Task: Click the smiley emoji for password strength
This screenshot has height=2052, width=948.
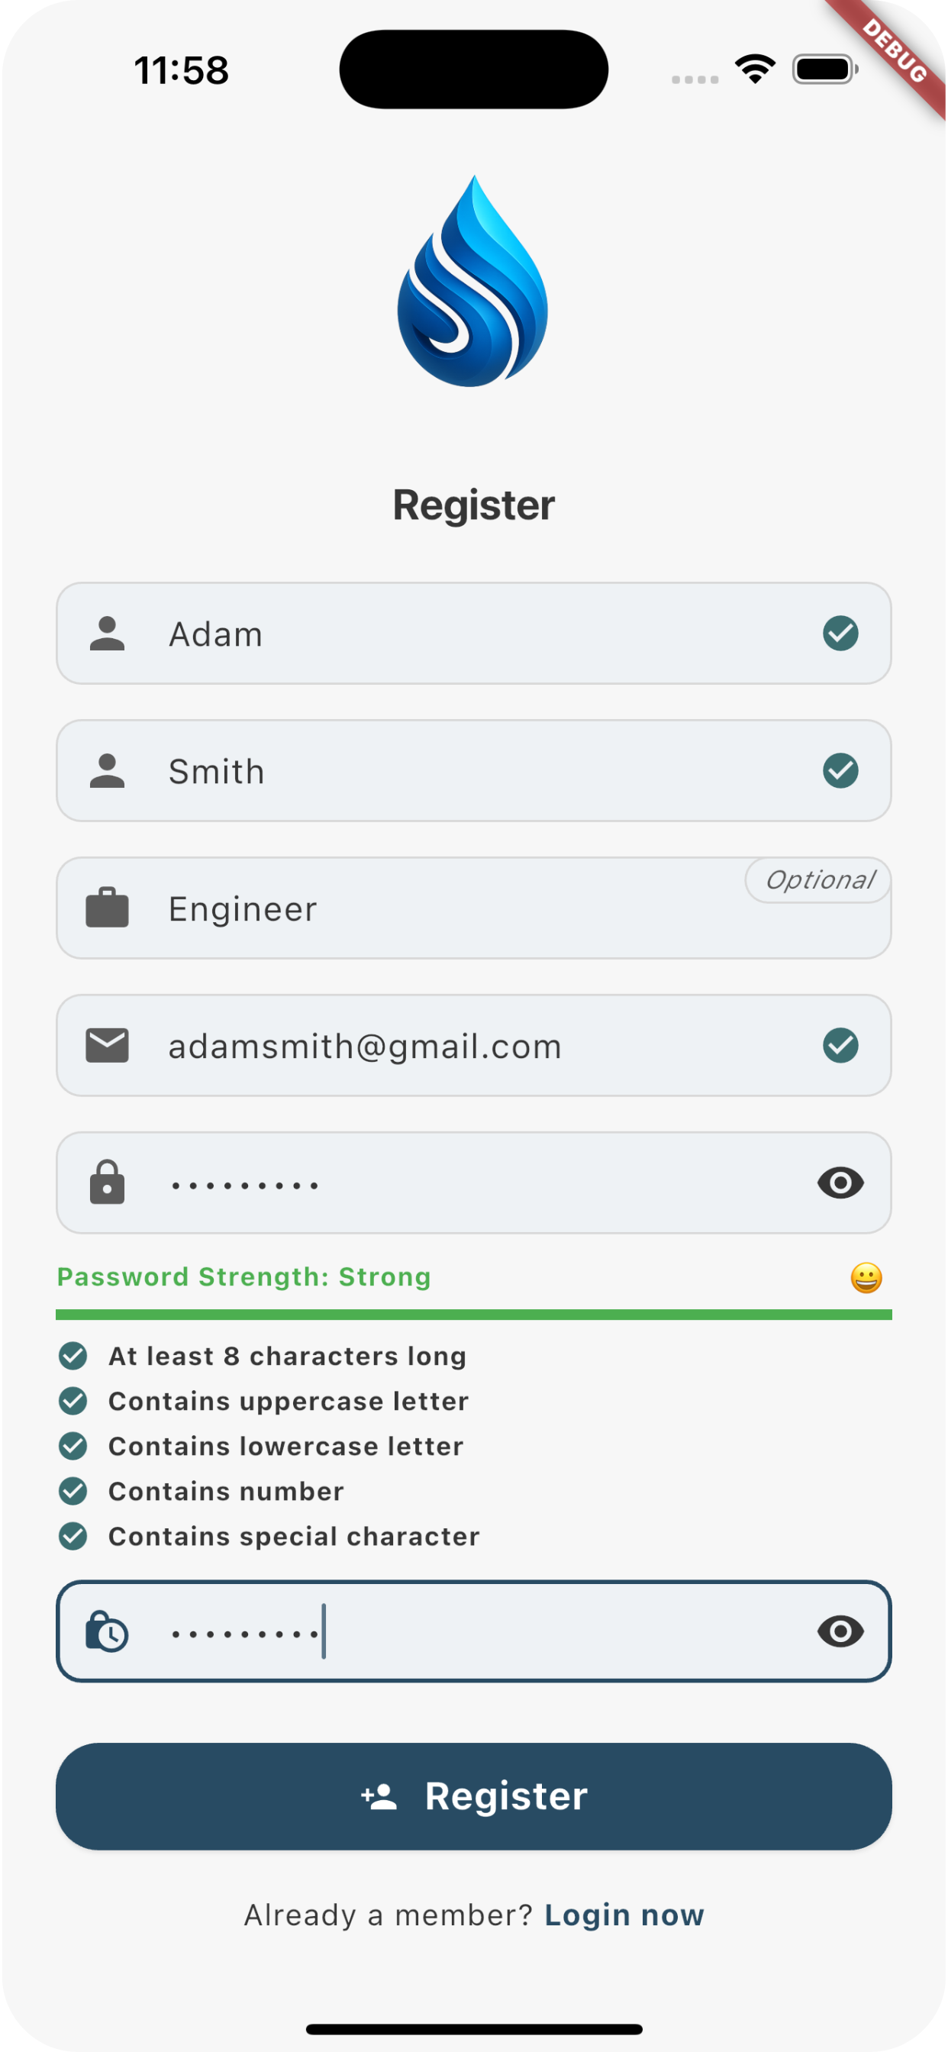Action: 866,1278
